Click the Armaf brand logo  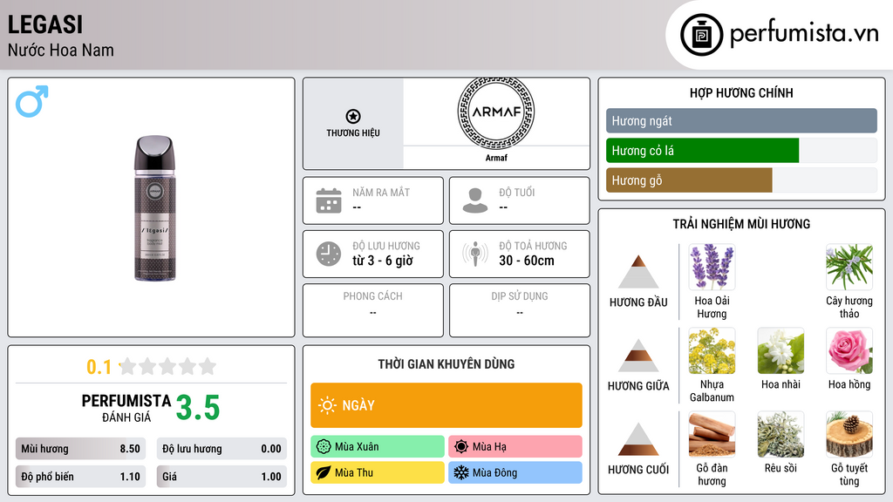pyautogui.click(x=495, y=112)
